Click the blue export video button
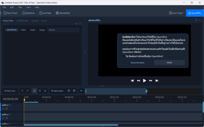Viewport: 204px width, 127px height. coord(195,13)
